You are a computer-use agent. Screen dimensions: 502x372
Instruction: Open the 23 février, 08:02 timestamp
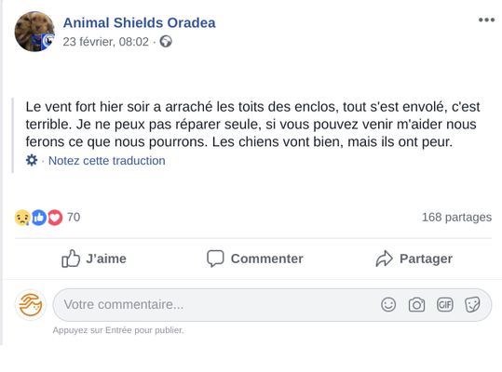click(105, 42)
